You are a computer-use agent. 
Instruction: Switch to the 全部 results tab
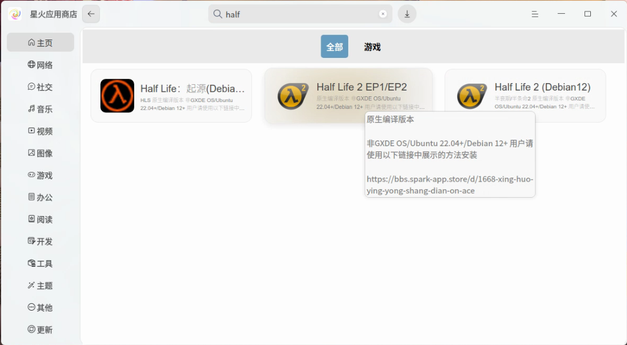[334, 47]
